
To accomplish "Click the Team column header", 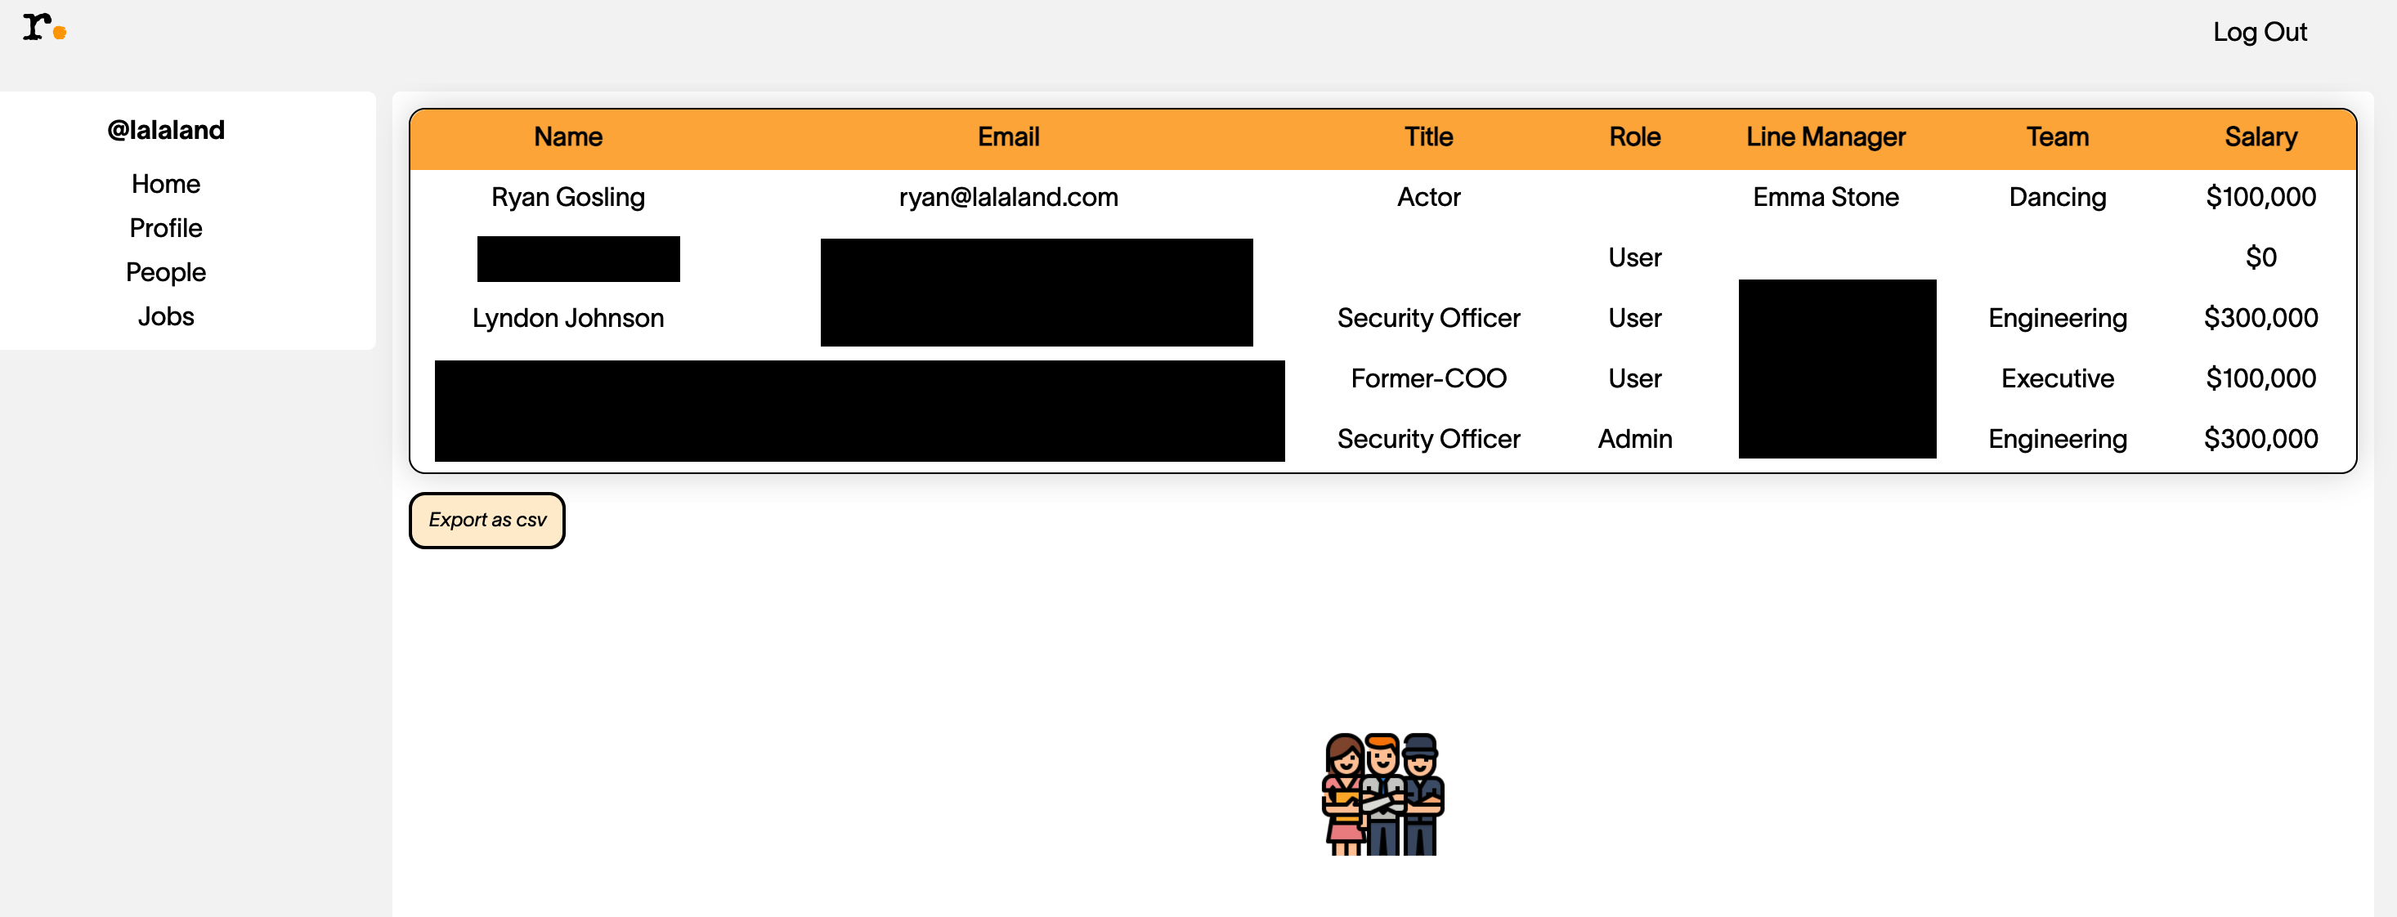I will [2056, 137].
